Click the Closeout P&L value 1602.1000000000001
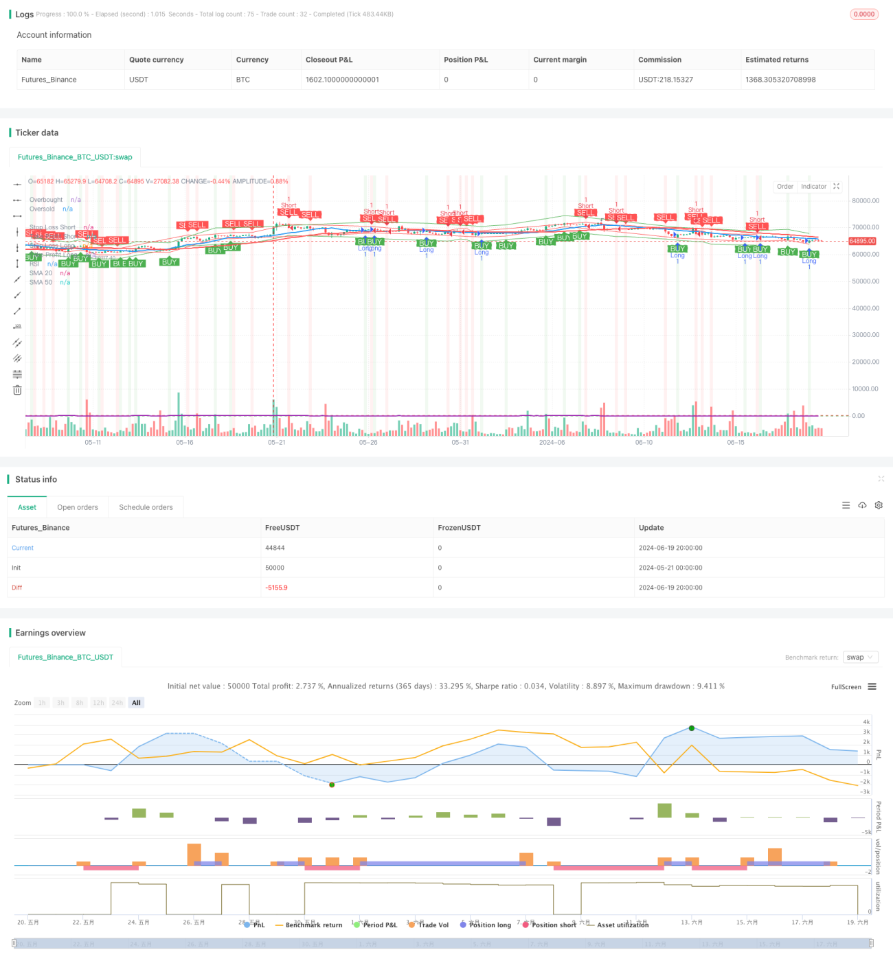 342,80
